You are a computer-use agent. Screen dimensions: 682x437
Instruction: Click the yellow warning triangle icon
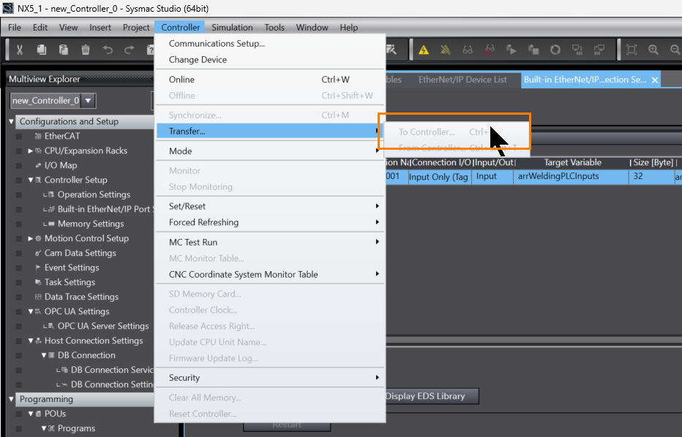[424, 50]
